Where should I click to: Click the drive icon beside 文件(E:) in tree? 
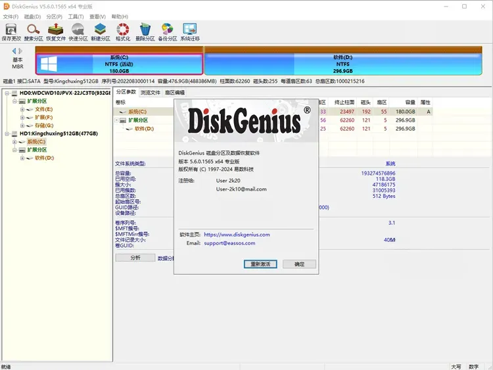pyautogui.click(x=30, y=109)
